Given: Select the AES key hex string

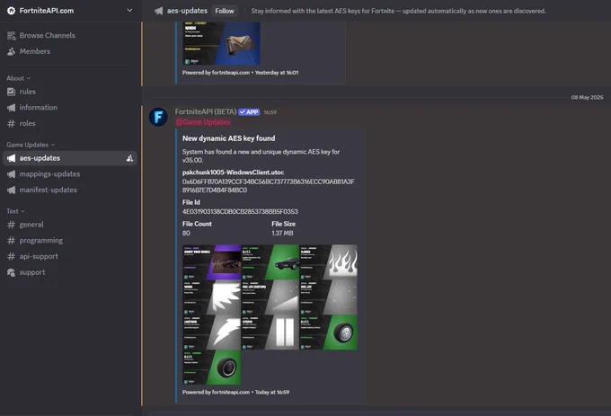Looking at the screenshot, I should point(269,186).
